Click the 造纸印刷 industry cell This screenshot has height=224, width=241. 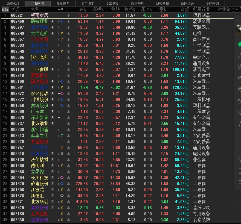201,208
